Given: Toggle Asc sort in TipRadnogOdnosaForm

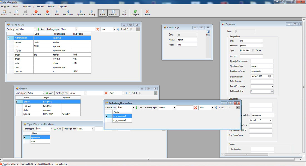Looking at the screenshot, I should (139, 108).
